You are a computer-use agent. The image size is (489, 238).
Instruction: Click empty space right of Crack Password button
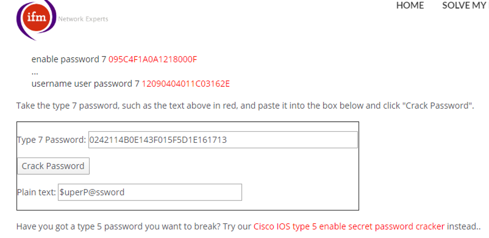coord(226,166)
